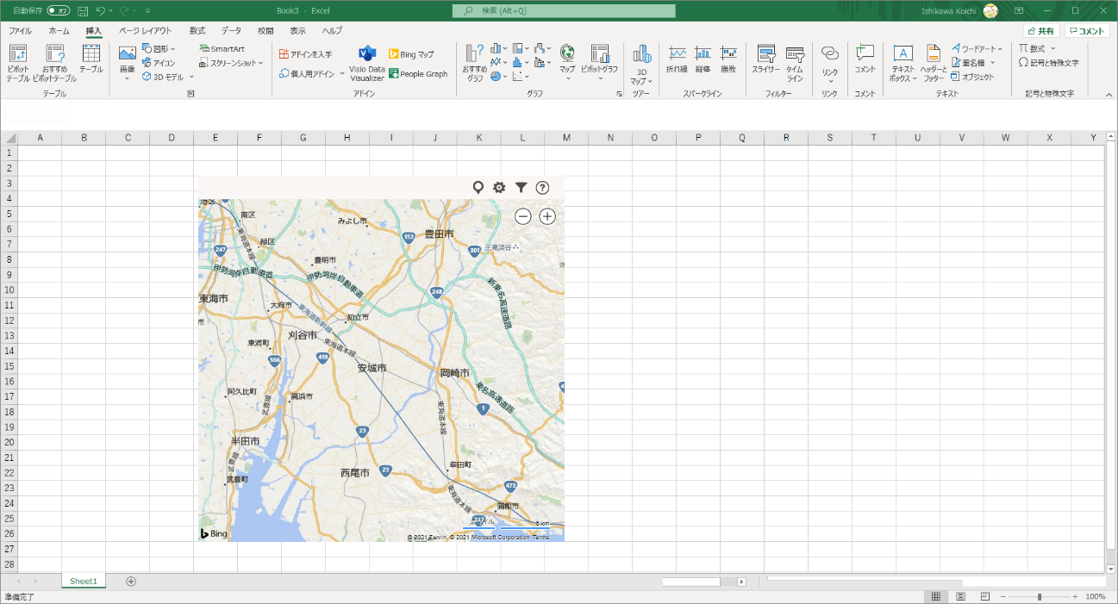Insert a table (テーブル)
Image resolution: width=1118 pixels, height=604 pixels.
click(x=91, y=60)
